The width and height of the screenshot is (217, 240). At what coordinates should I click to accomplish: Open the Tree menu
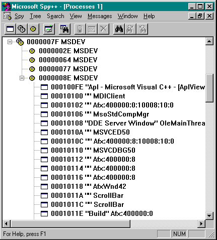(x=35, y=16)
